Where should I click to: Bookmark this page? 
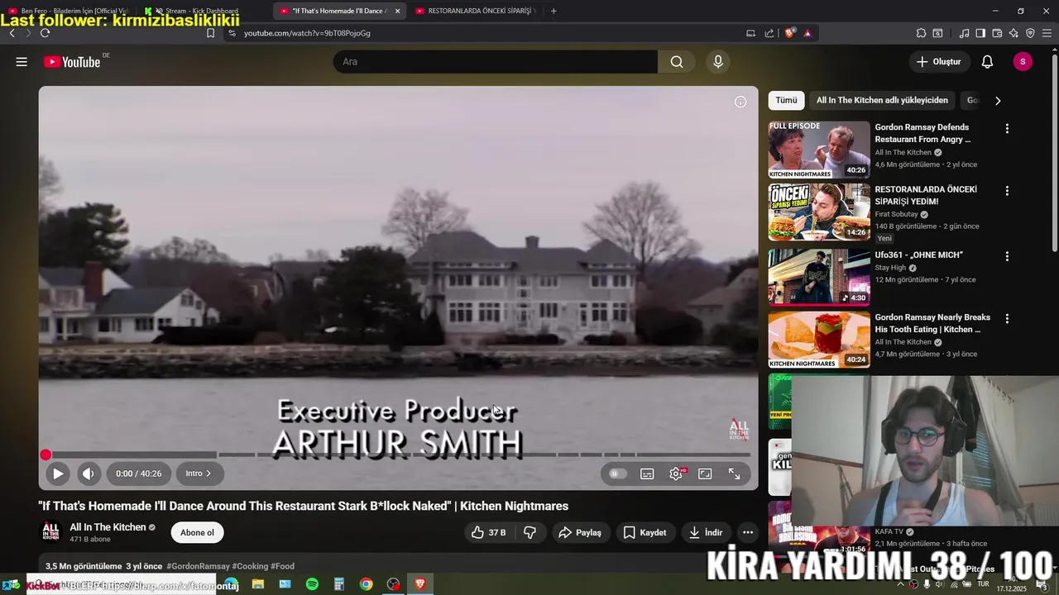[x=210, y=33]
